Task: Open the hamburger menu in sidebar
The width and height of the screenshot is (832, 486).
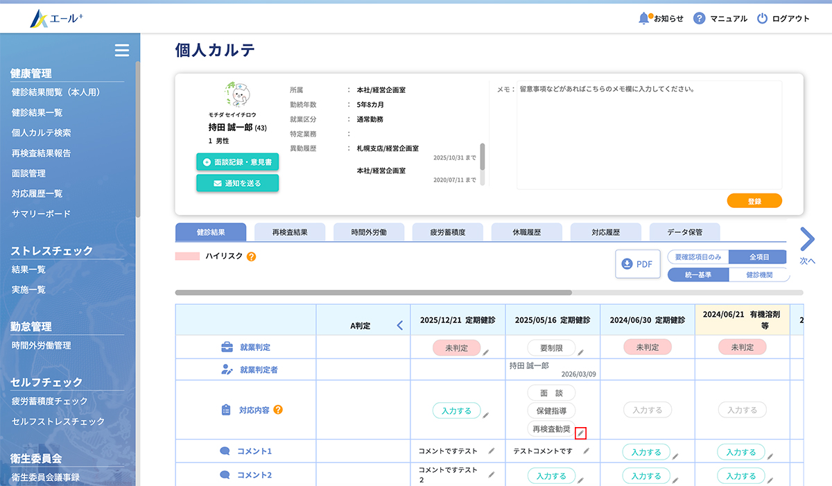Action: coord(122,50)
